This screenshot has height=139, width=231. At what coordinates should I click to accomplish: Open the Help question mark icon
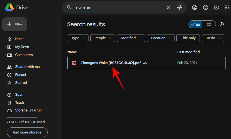tap(206, 7)
